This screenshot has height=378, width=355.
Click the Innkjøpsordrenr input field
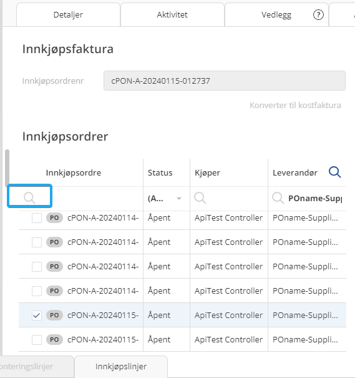(x=225, y=81)
